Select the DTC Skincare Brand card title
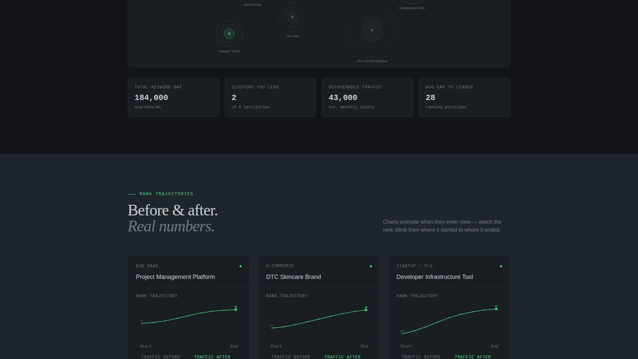 coord(293,277)
